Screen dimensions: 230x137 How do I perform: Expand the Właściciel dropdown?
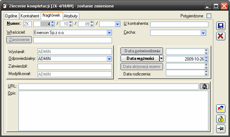[x=109, y=33]
